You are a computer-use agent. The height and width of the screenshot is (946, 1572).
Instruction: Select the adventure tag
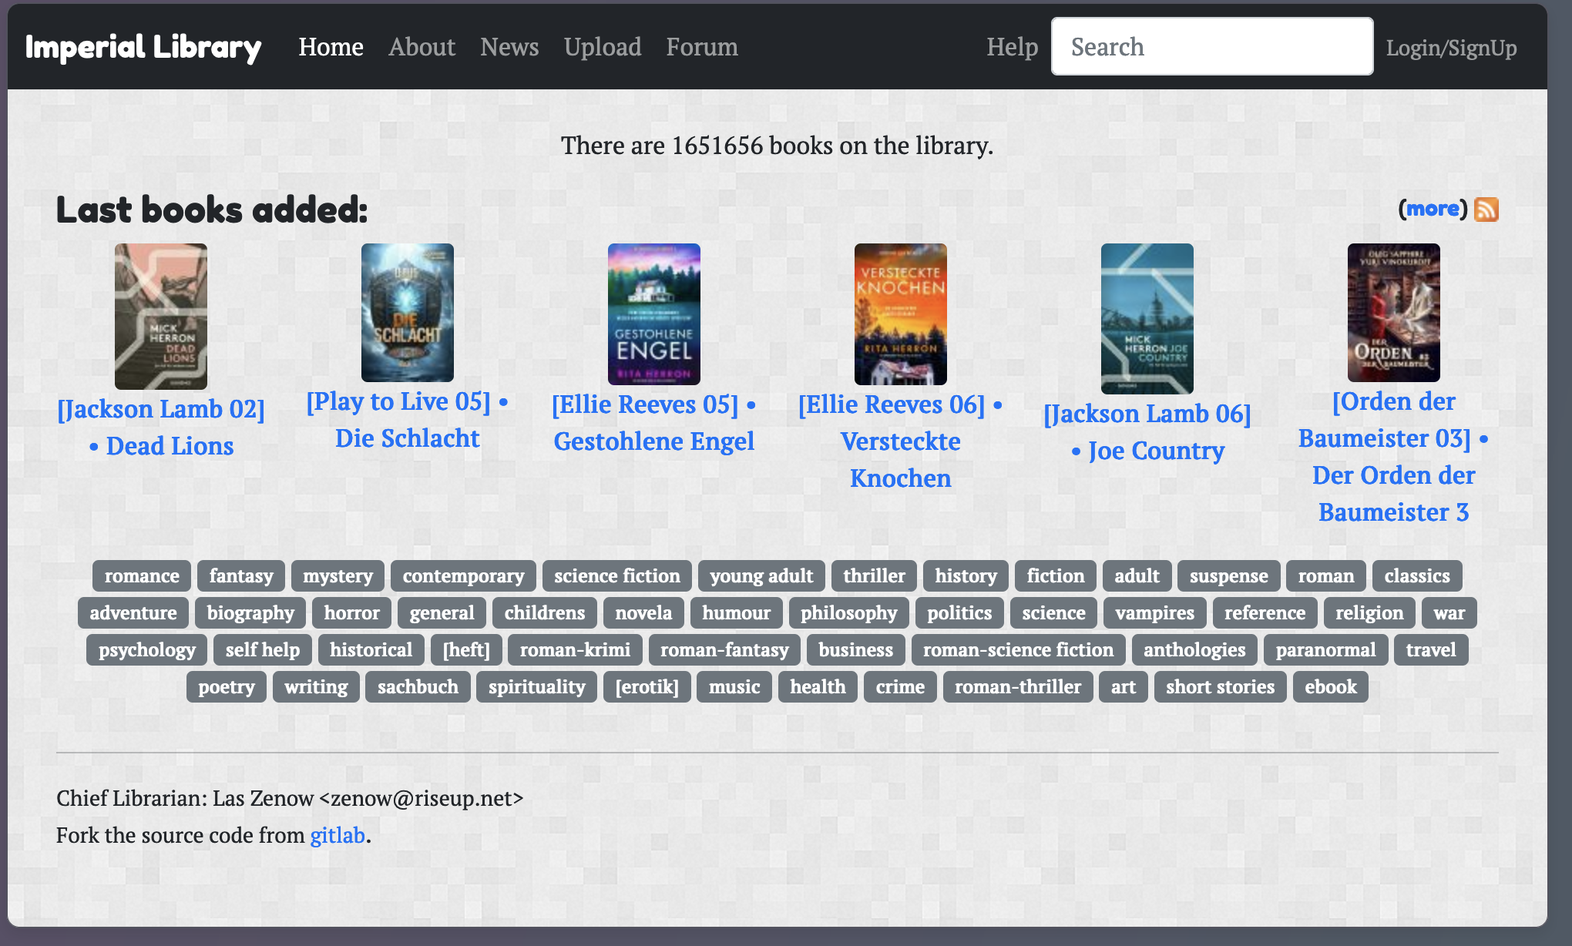[133, 612]
